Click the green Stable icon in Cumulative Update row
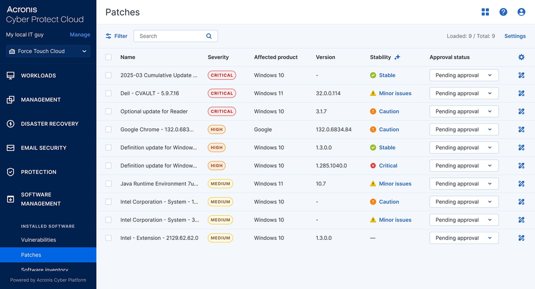This screenshot has width=535, height=289. tap(373, 75)
